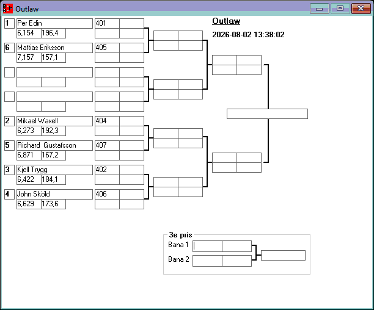The image size is (374, 310).
Task: Click the empty result cell next to 401
Action: (x=131, y=23)
